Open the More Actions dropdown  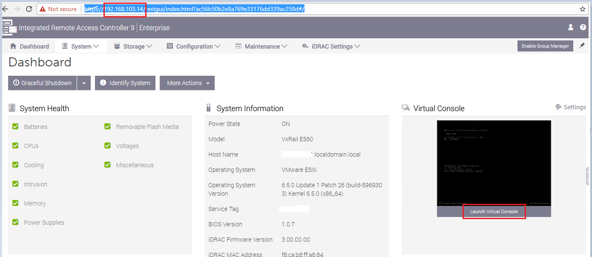(187, 83)
